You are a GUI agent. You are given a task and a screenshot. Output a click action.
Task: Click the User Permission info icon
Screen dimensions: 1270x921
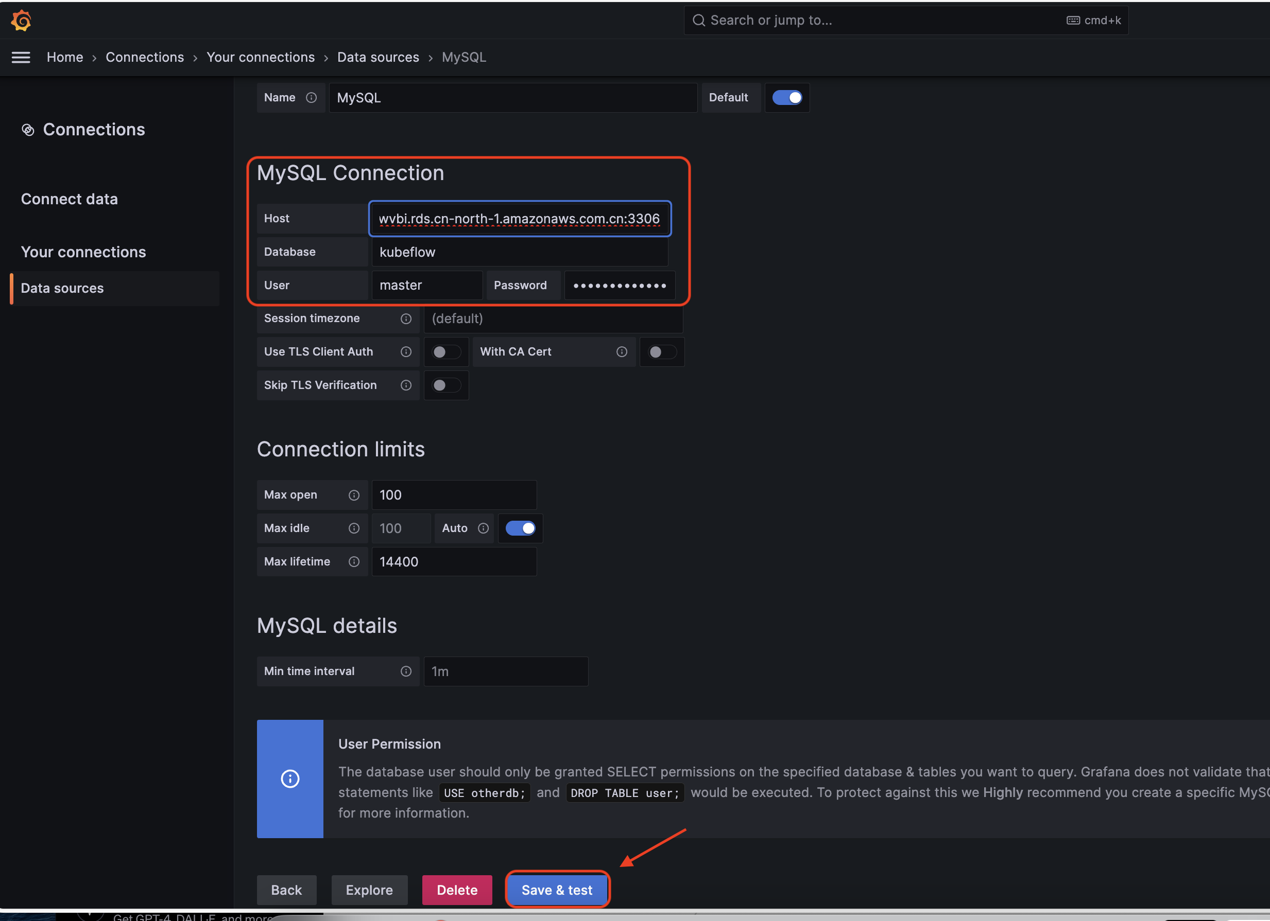coord(290,779)
